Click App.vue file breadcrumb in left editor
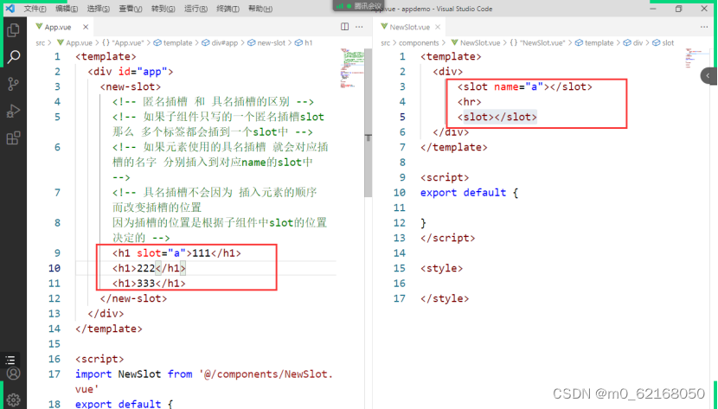The height and width of the screenshot is (409, 718). 74,42
